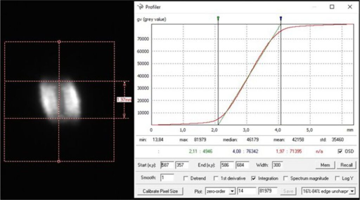Maximize the Profiler window
This screenshot has width=360, height=200.
(x=332, y=7)
